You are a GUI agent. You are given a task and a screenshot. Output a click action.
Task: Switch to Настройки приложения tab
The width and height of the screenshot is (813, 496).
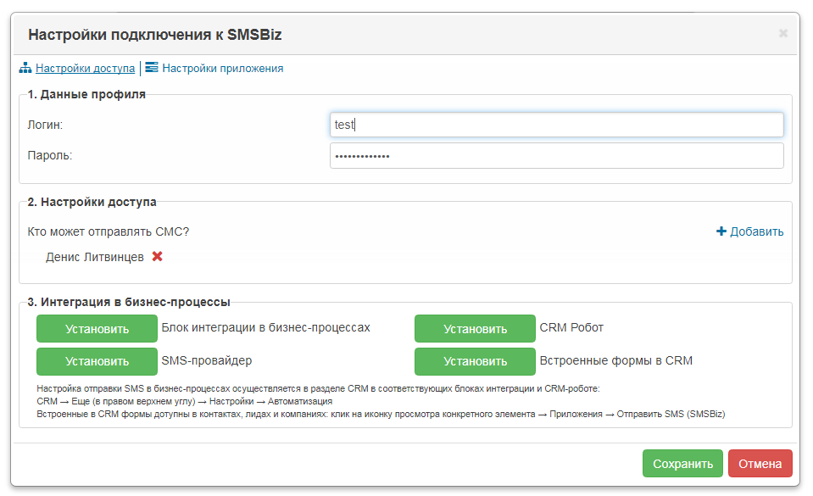pos(222,68)
